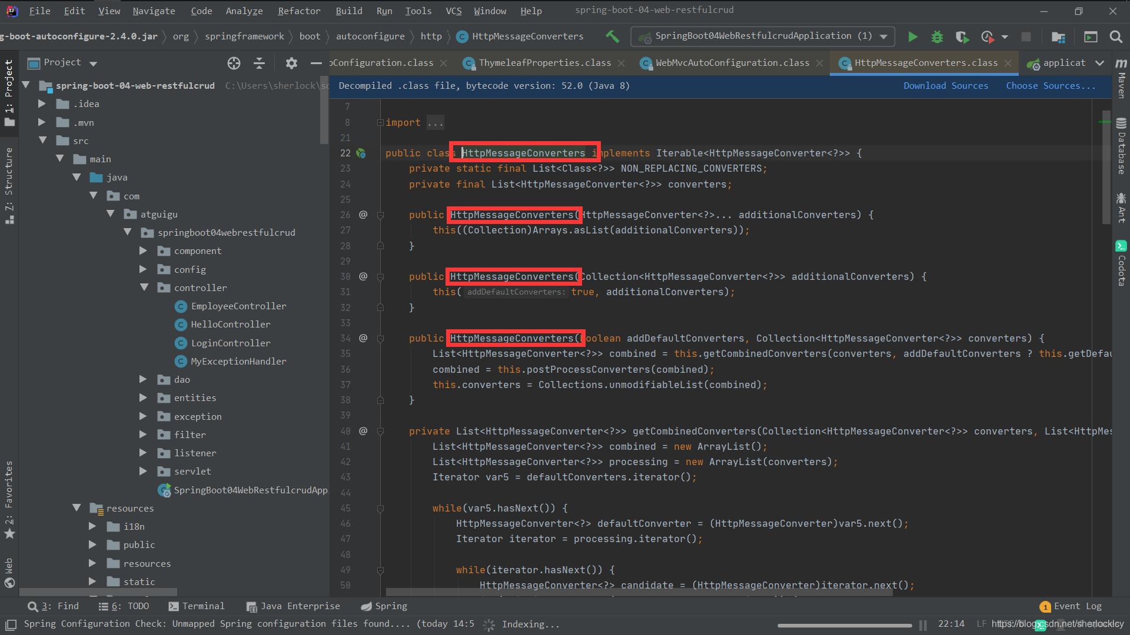Open Project Structure icon in toolbar

[x=1058, y=36]
